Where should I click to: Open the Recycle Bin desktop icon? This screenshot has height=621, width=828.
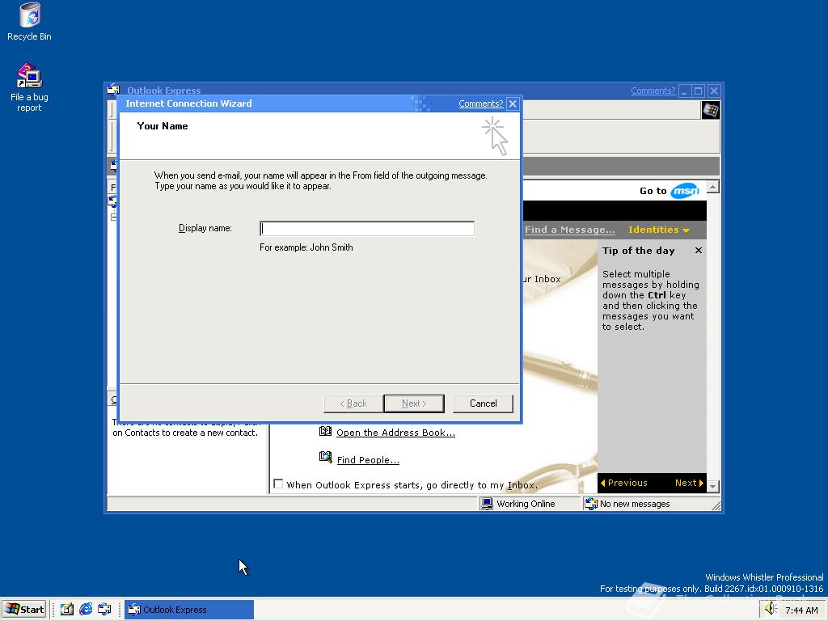point(29,22)
